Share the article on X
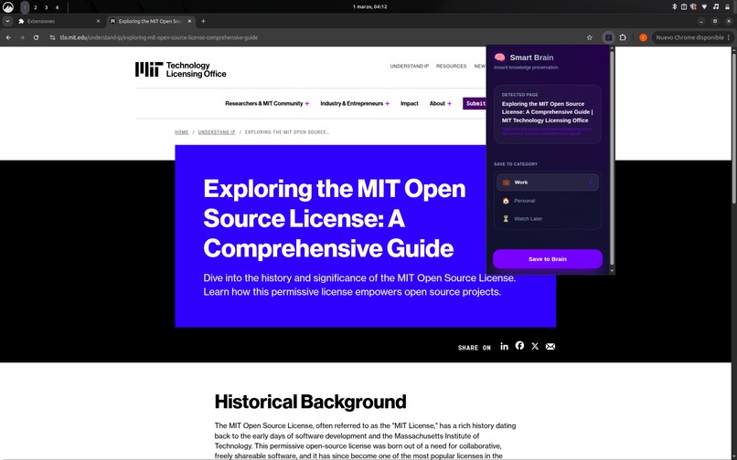The height and width of the screenshot is (460, 737). coord(535,347)
